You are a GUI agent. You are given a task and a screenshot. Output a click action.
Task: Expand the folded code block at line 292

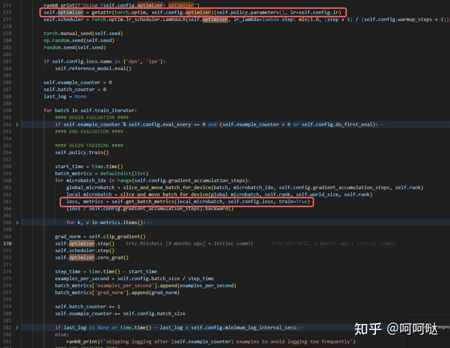pos(17,124)
